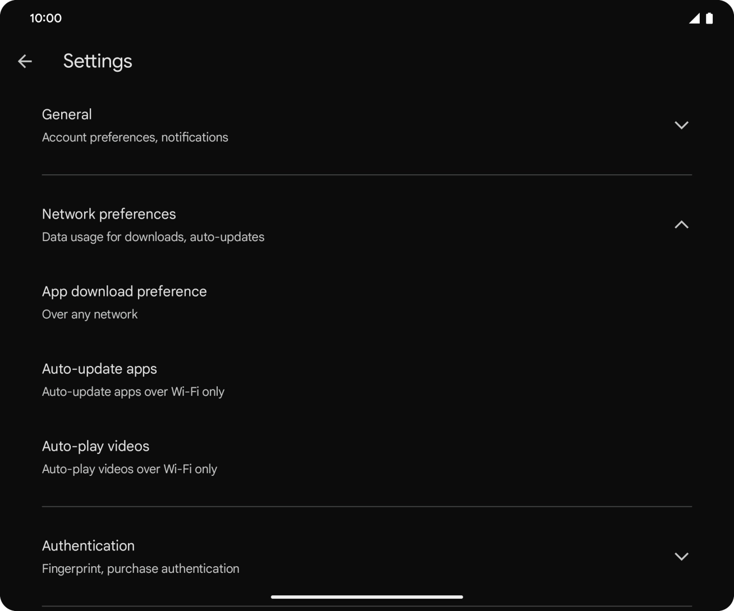Tap the gesture navigation bar

pos(367,596)
